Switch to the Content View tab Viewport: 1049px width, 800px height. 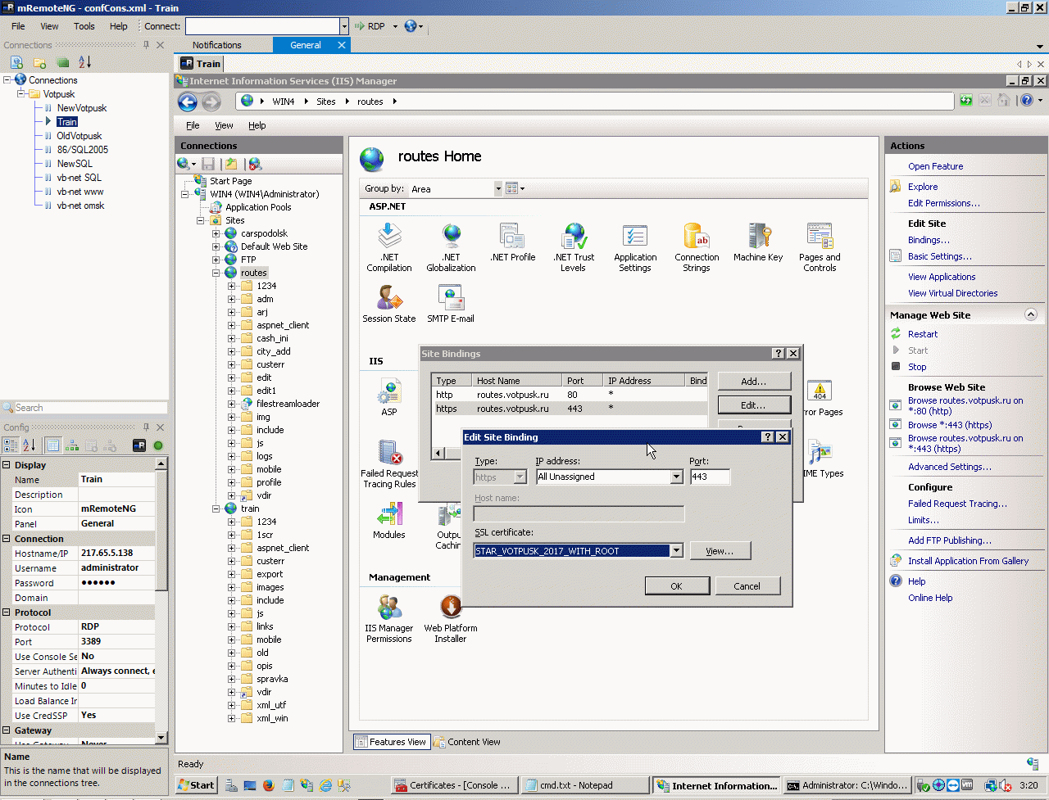(x=467, y=742)
